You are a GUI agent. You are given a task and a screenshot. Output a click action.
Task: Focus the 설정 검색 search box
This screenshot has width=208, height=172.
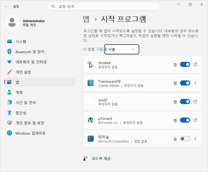tap(104, 6)
